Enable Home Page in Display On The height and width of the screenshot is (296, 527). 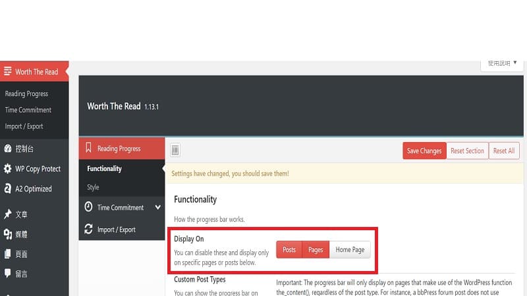click(x=350, y=250)
